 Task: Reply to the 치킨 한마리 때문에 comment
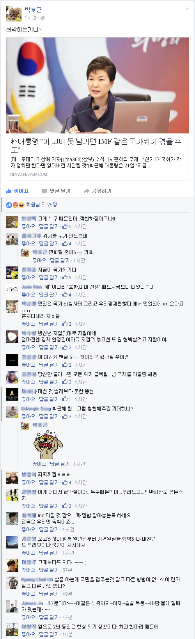click(x=49, y=634)
